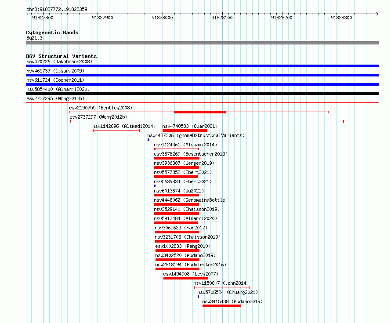391x323 pixels.
Task: Click thick red segment of esv2190755 variant
Action: pos(200,112)
